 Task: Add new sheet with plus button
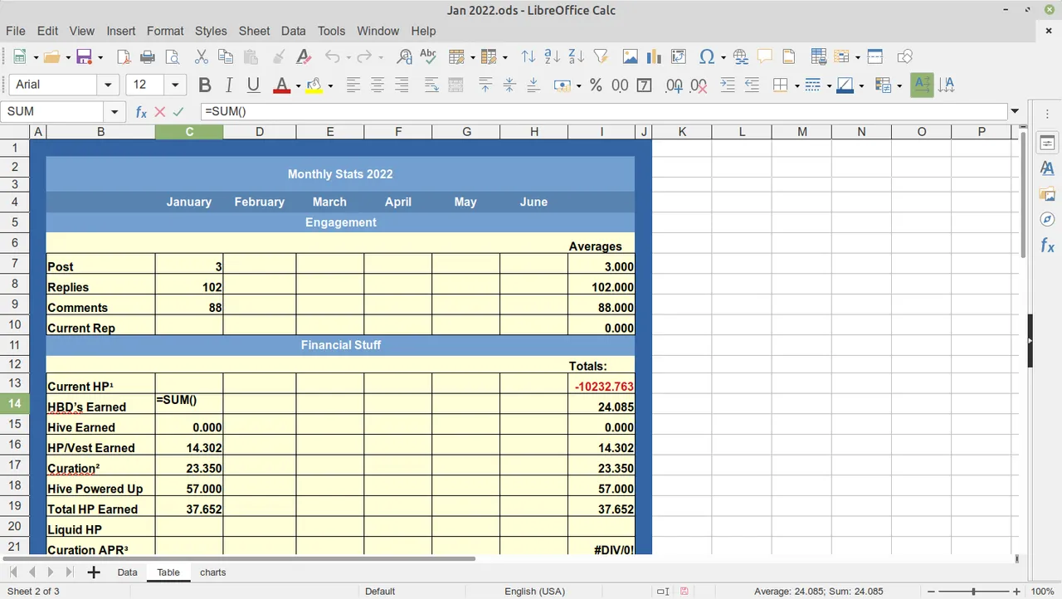(93, 572)
